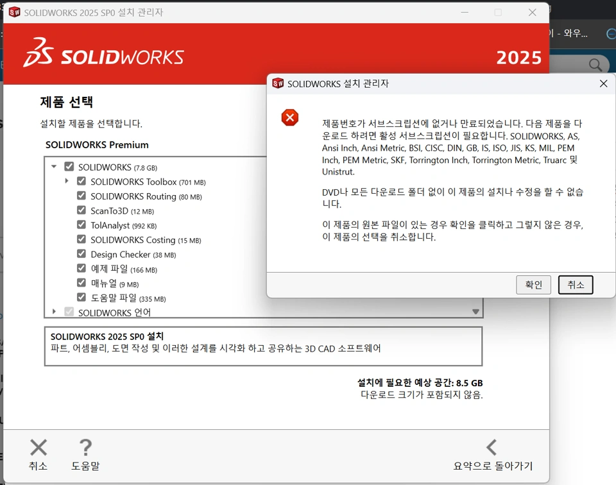
Task: Select the 매뉴얼 (9 MB) row text
Action: 115,283
